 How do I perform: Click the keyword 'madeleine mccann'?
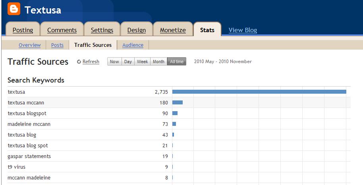click(29, 124)
